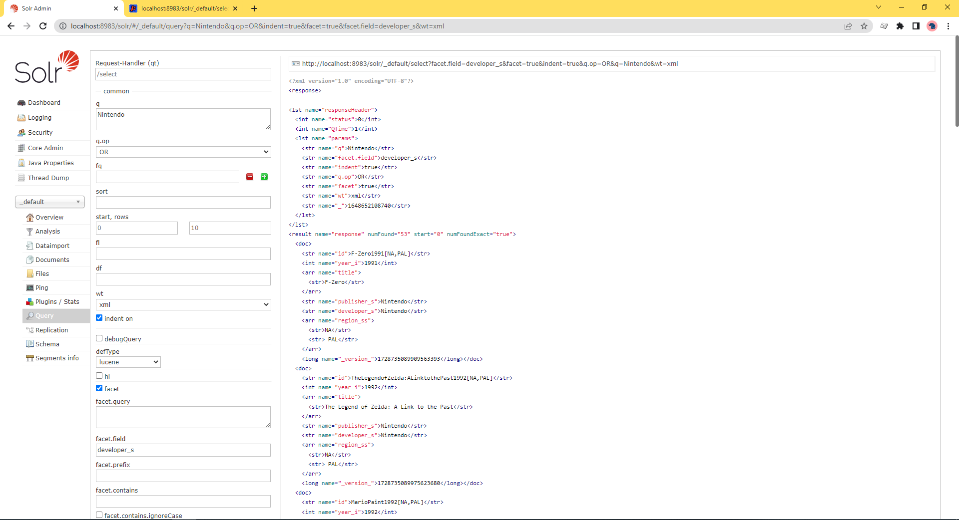
Task: Enable facet.contains.ignoreCase checkbox
Action: point(99,515)
